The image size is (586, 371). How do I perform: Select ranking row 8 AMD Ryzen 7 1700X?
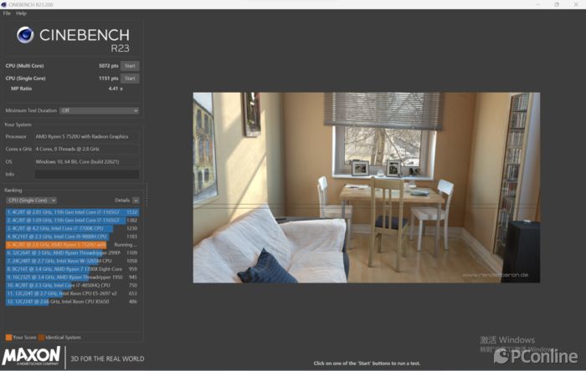point(72,269)
